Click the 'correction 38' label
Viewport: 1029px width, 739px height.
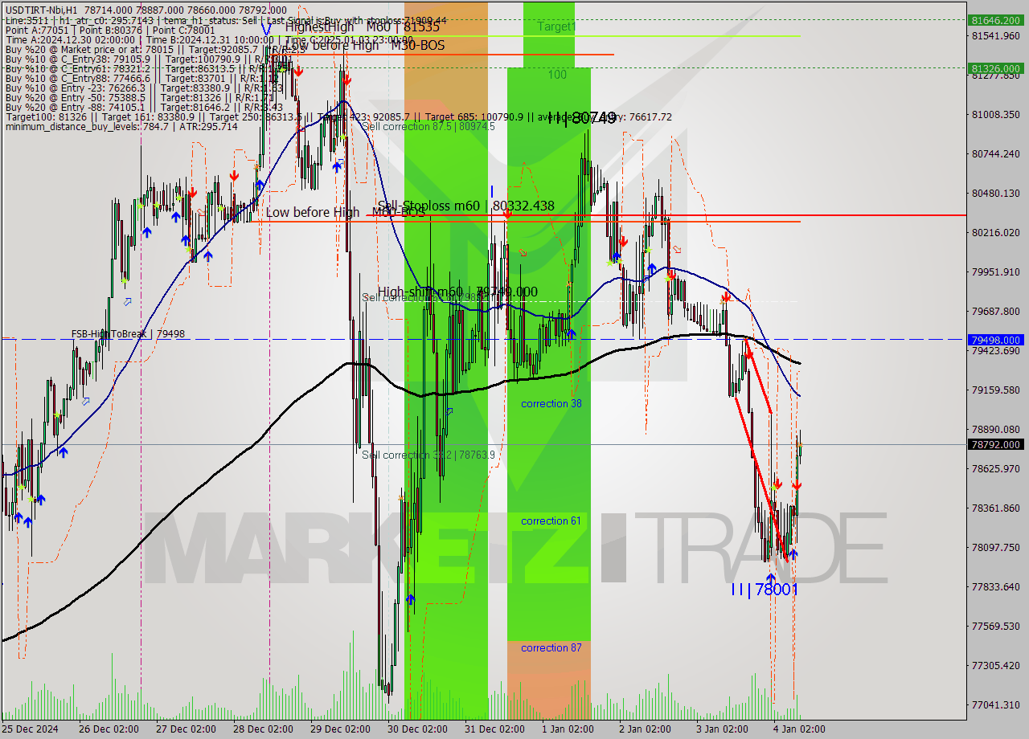(x=551, y=403)
